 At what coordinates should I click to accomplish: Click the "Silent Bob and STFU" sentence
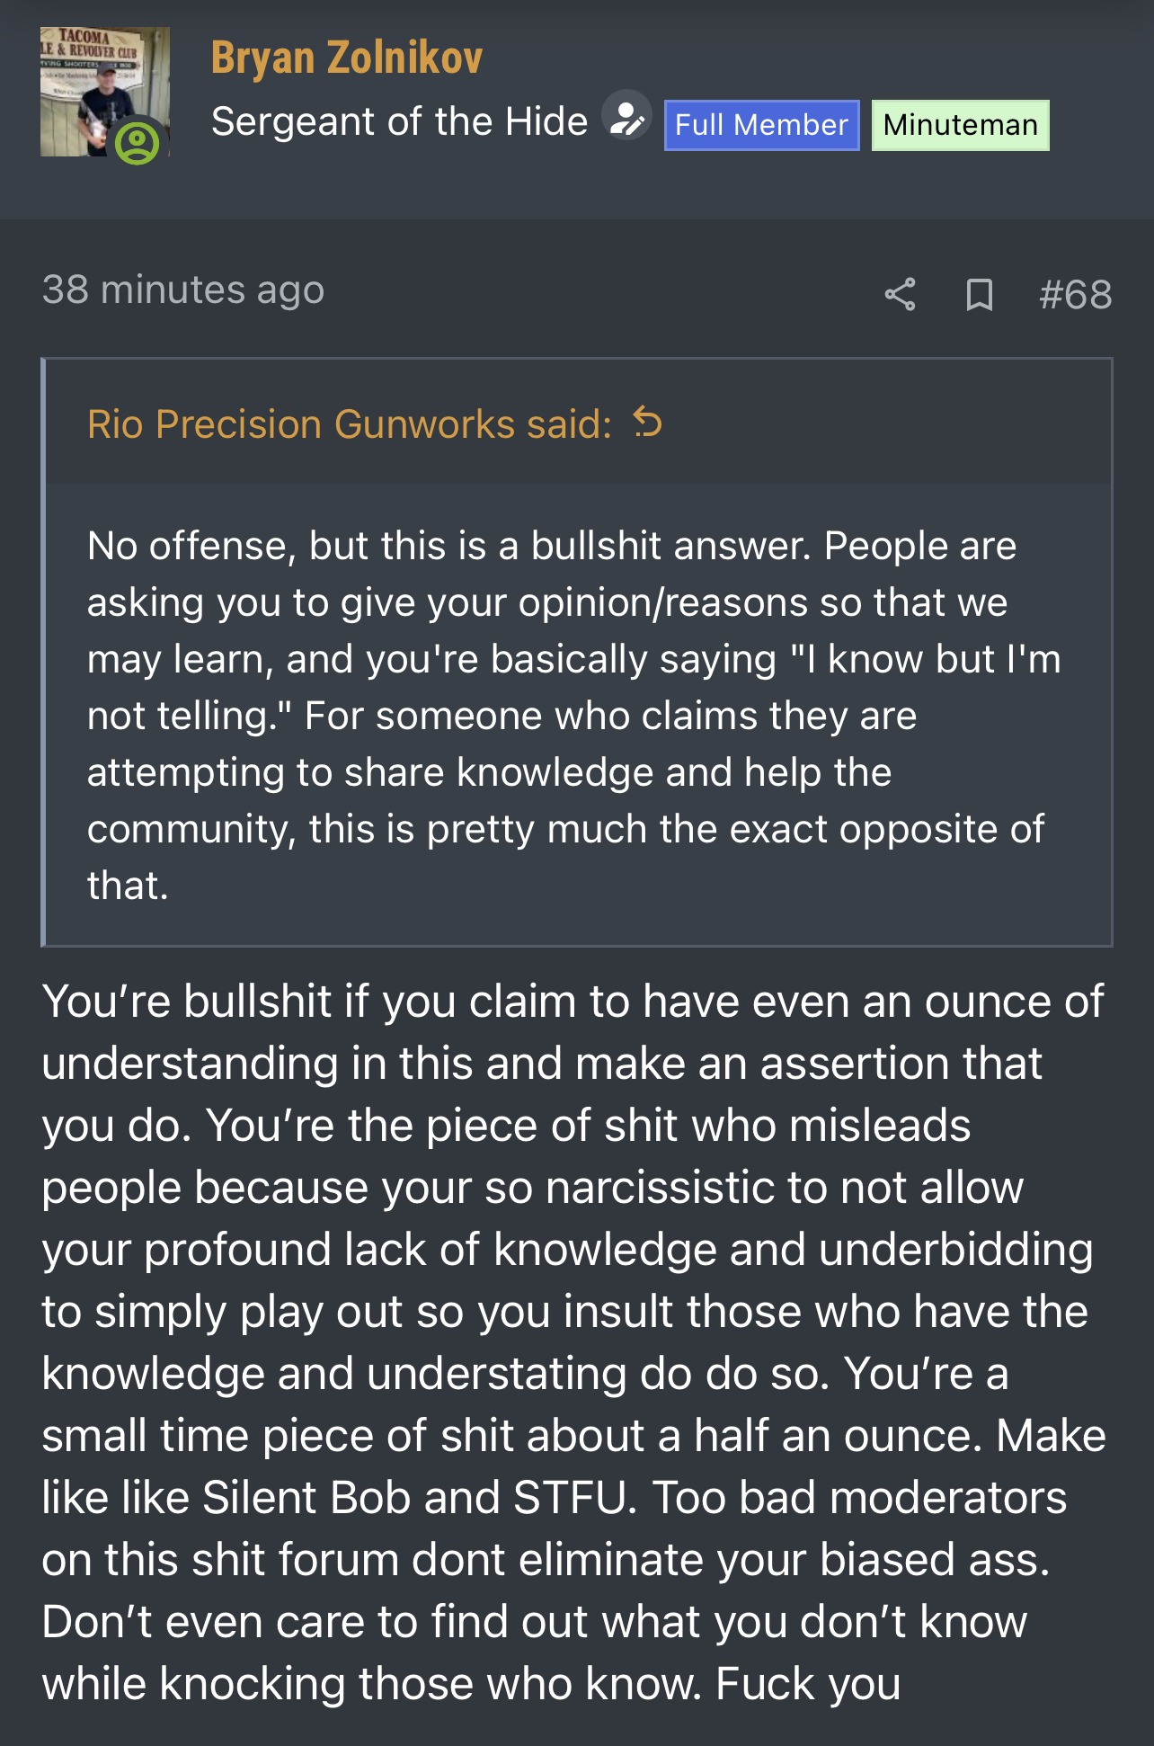click(413, 1498)
